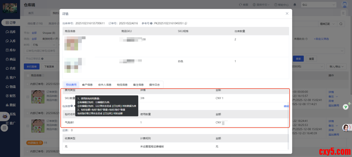Tick the 商品信息 header select-all checkbox

(x=28, y=75)
